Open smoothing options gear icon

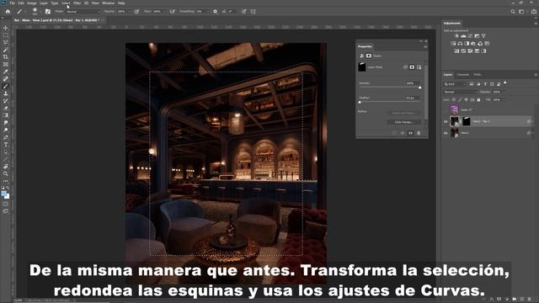click(216, 11)
